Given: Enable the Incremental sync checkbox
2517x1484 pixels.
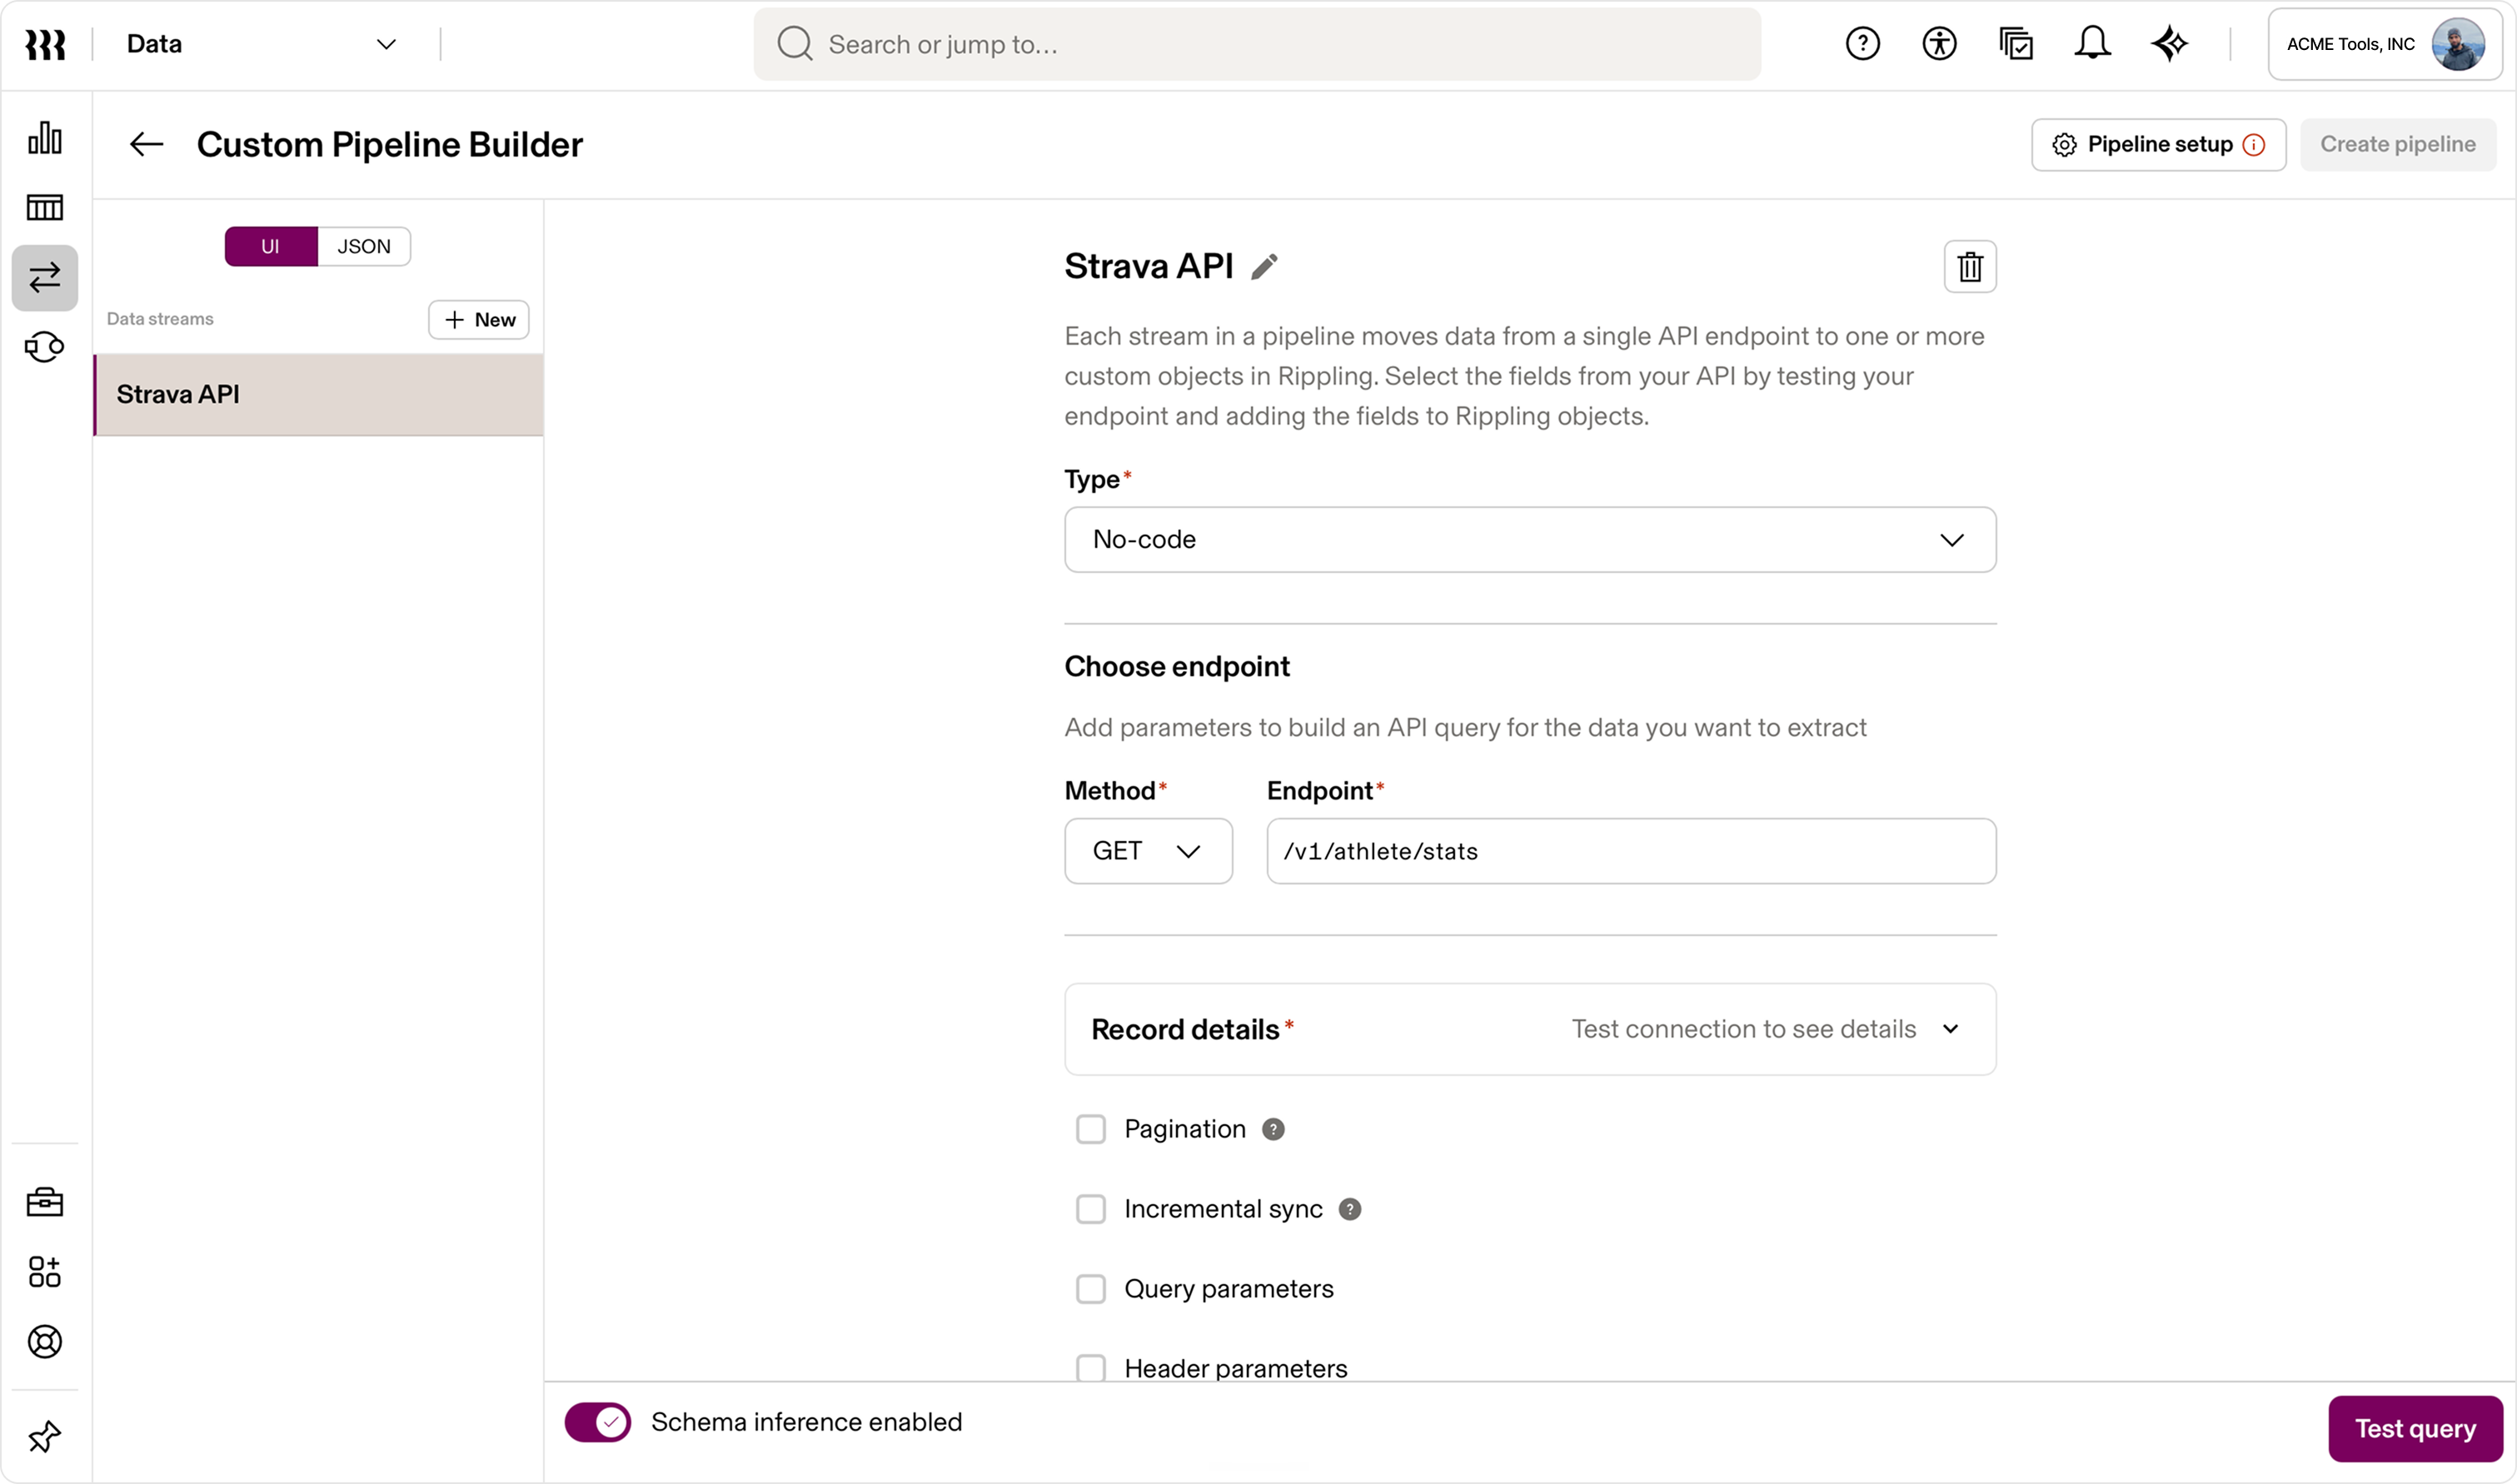Looking at the screenshot, I should point(1091,1209).
